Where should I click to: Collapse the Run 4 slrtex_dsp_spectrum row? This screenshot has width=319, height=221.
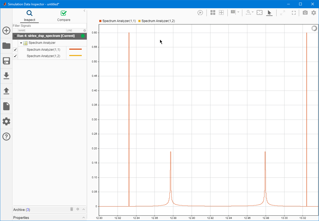pos(15,36)
